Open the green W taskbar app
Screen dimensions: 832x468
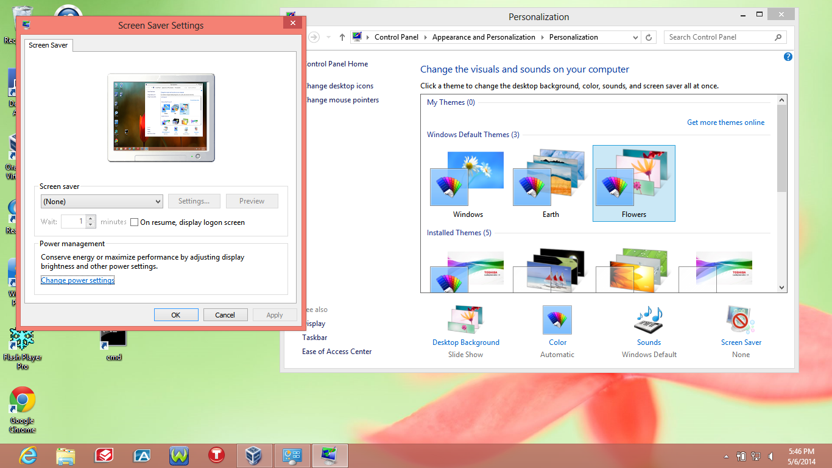tap(179, 456)
